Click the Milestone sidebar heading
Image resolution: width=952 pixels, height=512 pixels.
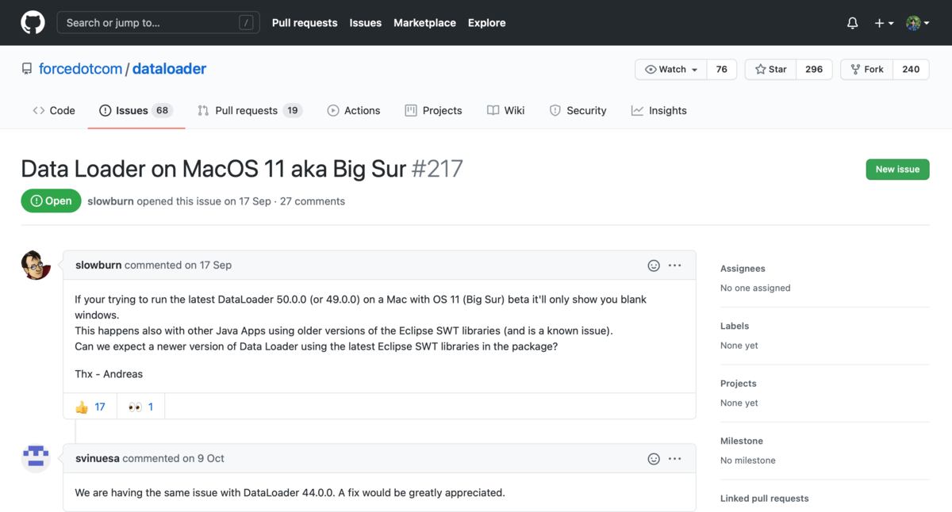point(742,441)
